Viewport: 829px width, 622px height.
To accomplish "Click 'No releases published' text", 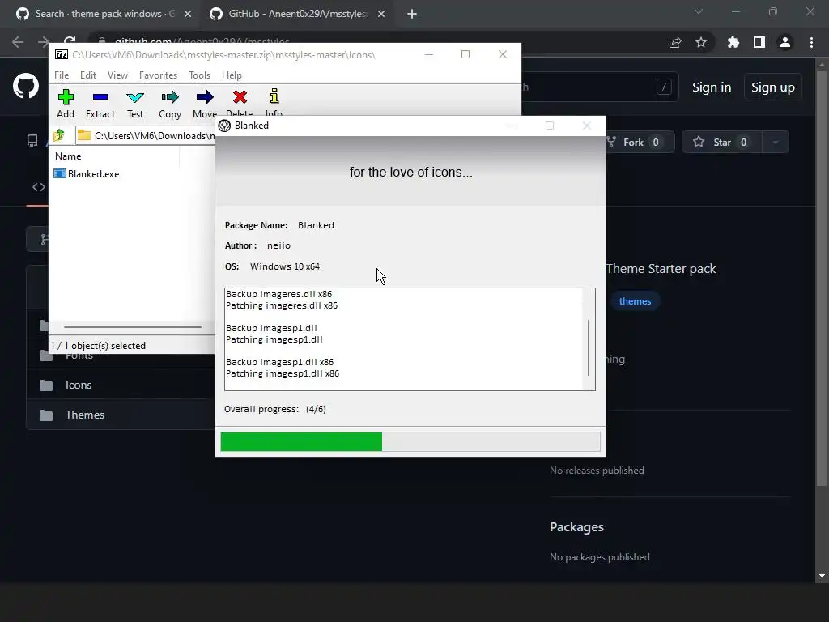I will point(597,471).
